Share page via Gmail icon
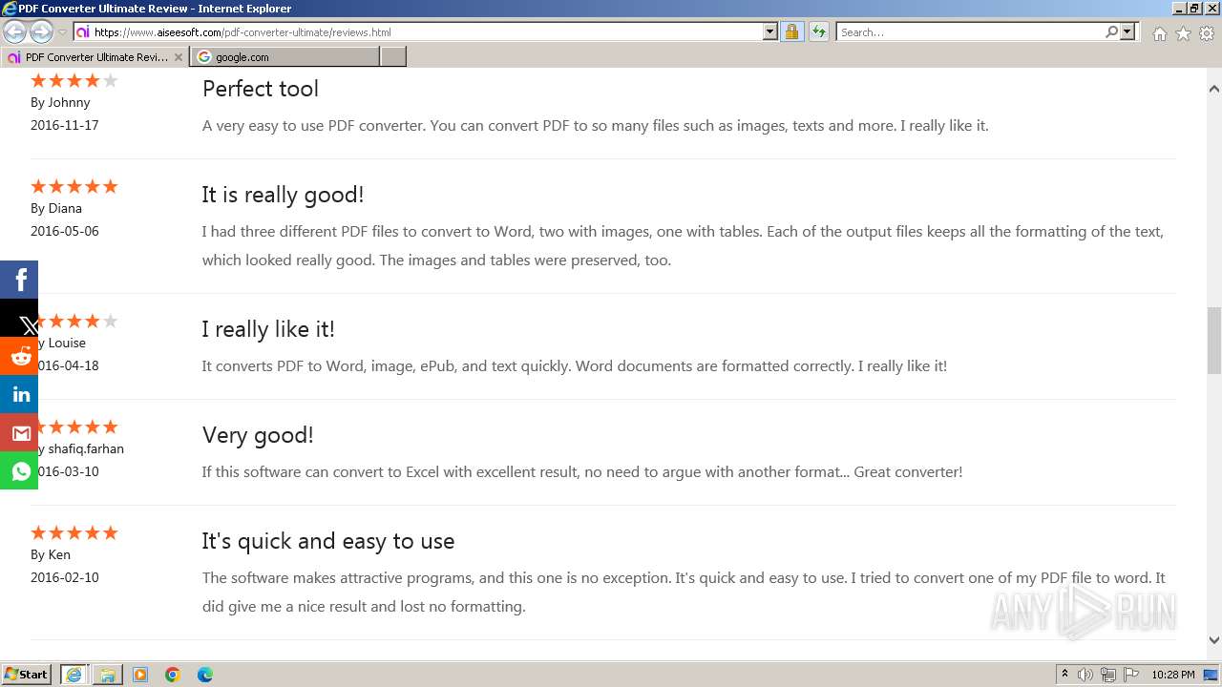1222x687 pixels. tap(19, 432)
